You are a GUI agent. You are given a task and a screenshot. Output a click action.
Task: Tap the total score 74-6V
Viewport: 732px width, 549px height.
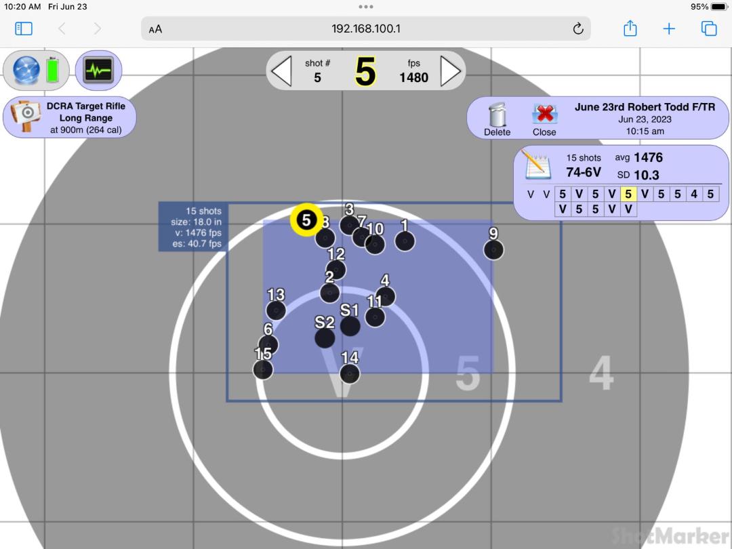[x=584, y=173]
